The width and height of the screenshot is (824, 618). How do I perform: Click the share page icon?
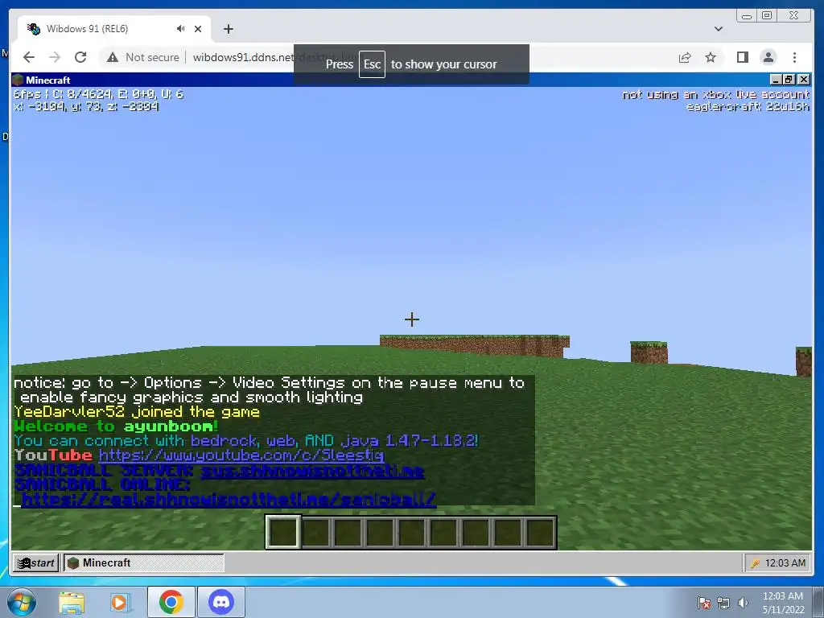[684, 57]
